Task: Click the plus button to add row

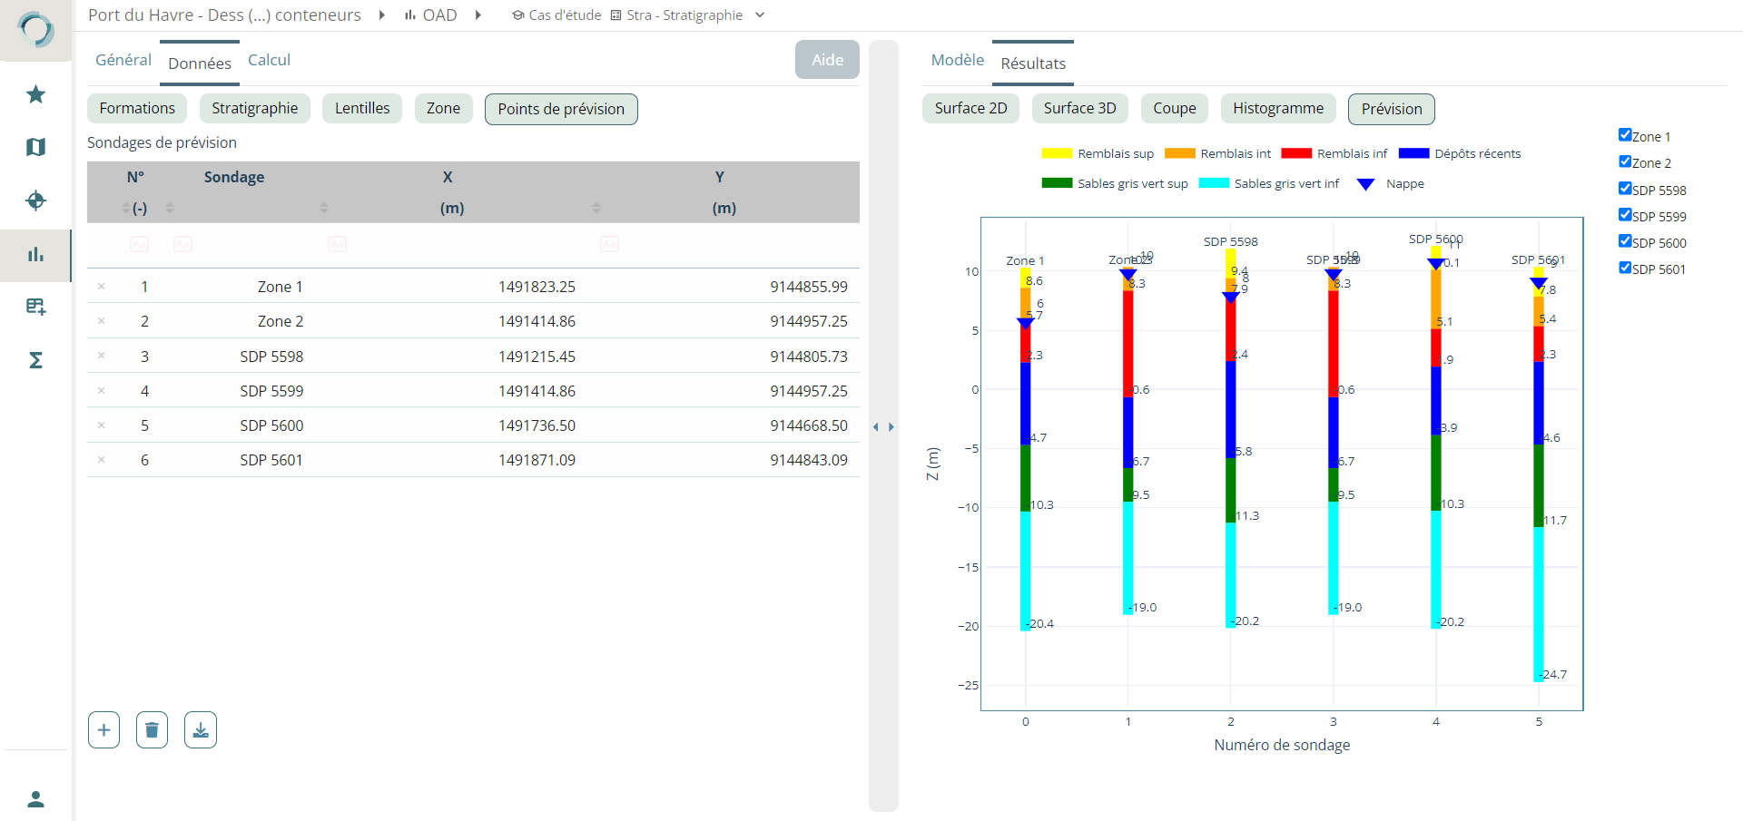Action: click(x=103, y=730)
